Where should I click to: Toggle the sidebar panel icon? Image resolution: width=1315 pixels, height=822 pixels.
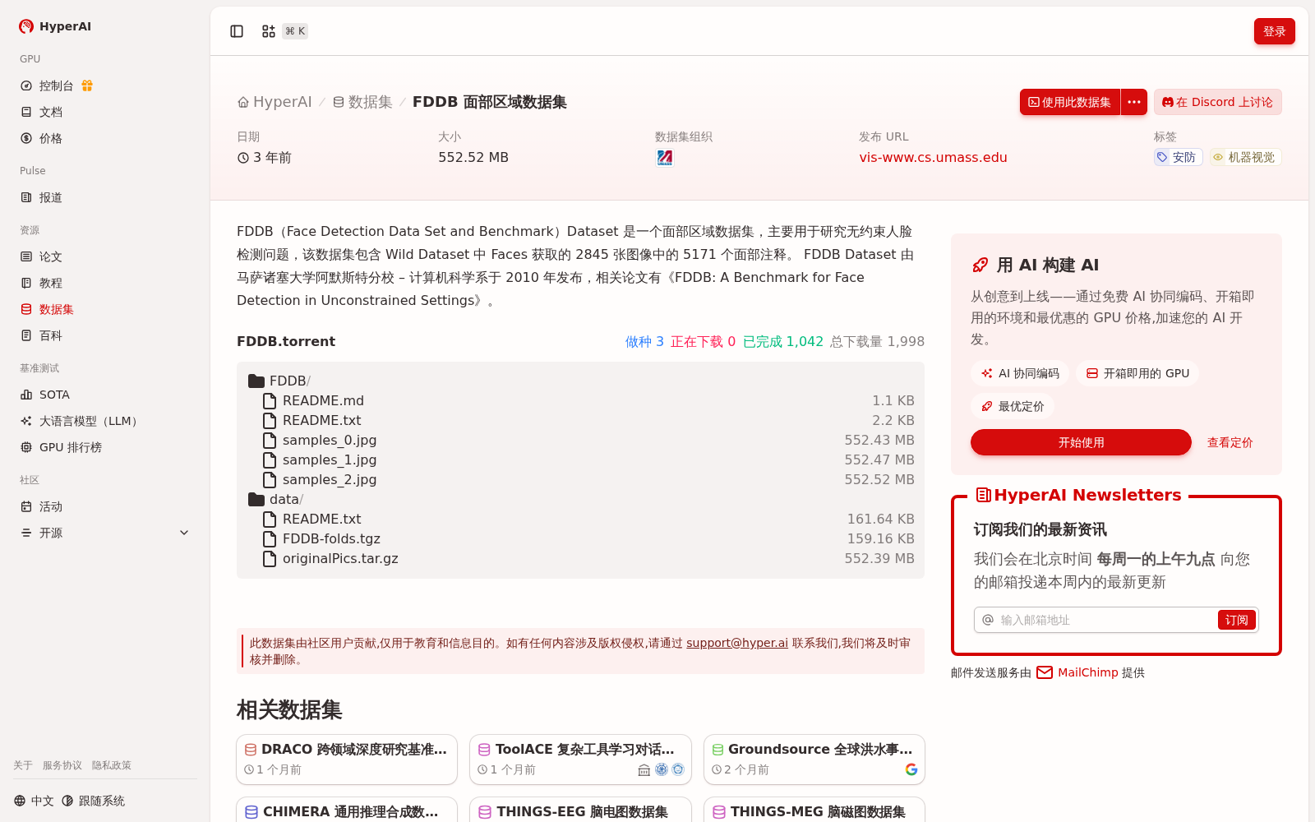pyautogui.click(x=237, y=31)
